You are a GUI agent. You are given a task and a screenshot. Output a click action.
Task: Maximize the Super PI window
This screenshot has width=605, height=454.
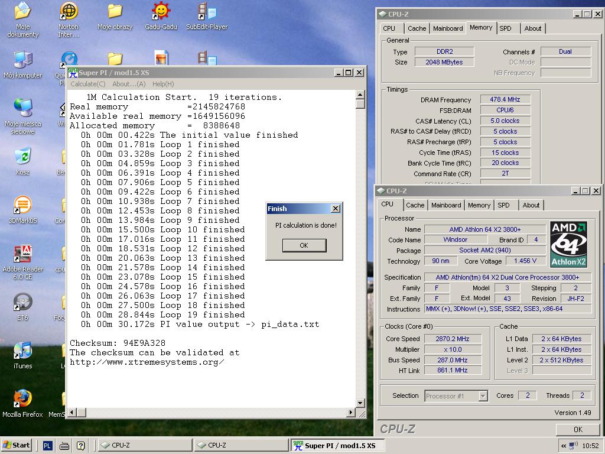tap(349, 73)
